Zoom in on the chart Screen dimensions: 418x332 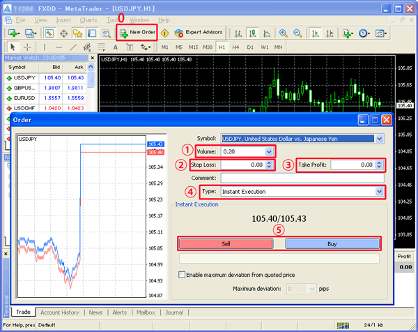pos(283,33)
